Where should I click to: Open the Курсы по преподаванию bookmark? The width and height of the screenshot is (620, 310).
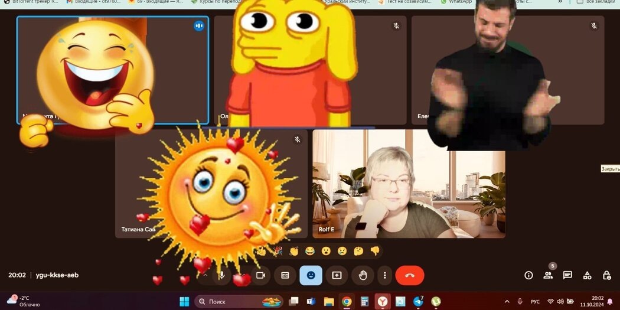click(x=218, y=2)
